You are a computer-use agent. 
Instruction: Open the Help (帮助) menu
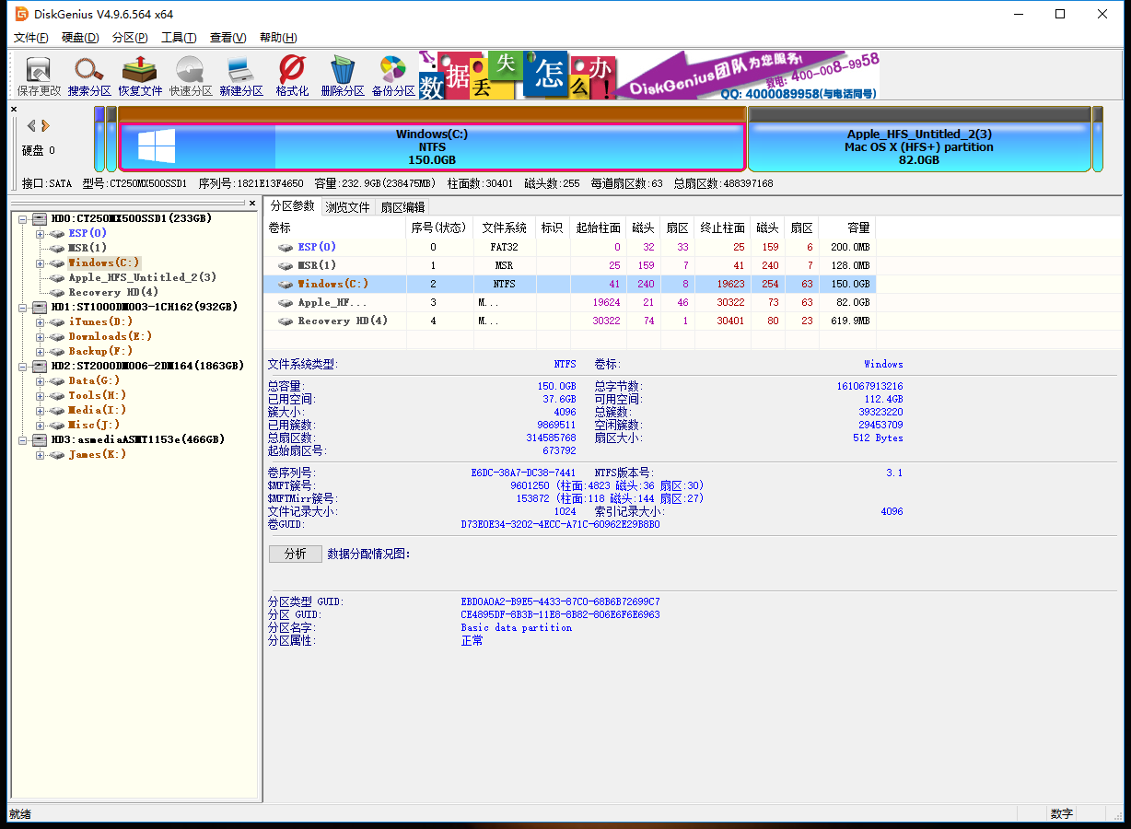(278, 38)
